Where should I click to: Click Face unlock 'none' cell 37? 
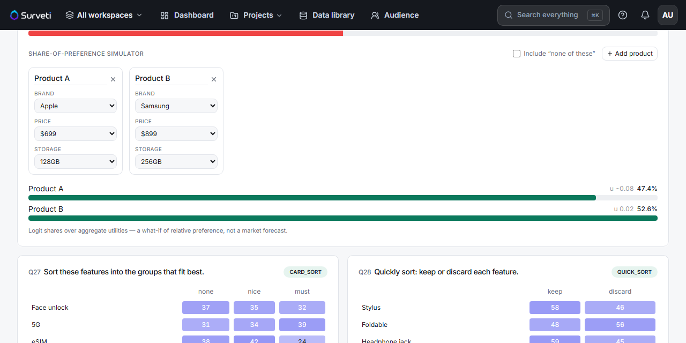coord(206,308)
